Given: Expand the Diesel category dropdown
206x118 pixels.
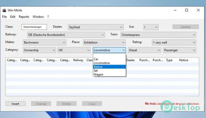Looking at the screenshot, I should click(144, 50).
